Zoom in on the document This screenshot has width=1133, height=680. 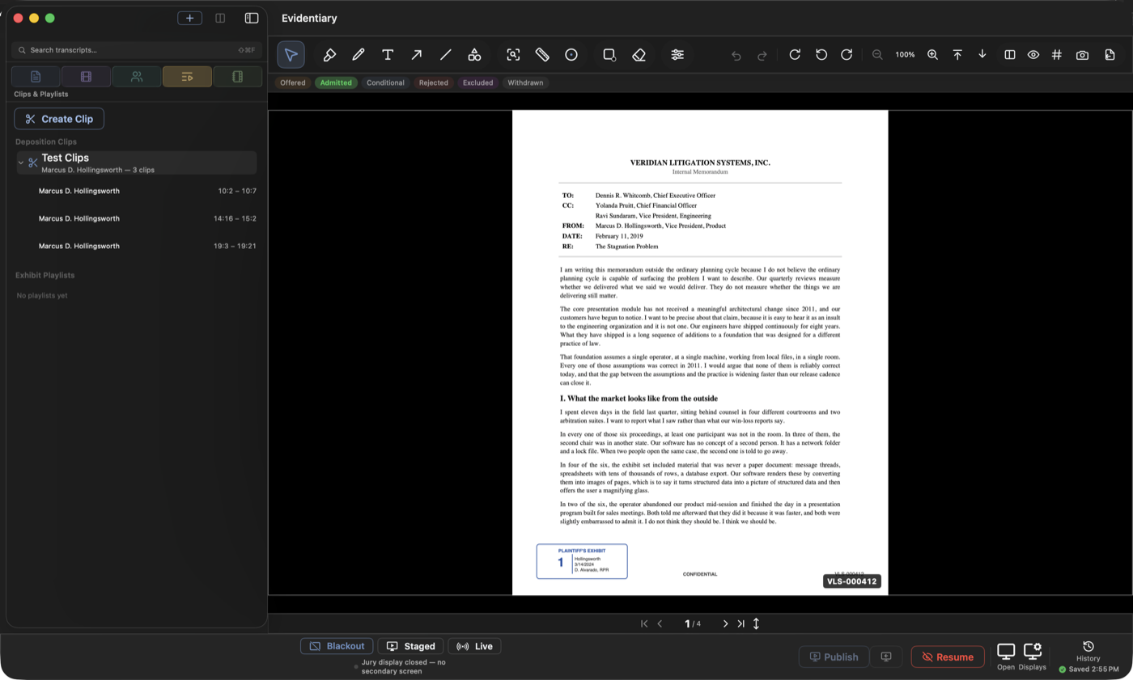point(932,54)
